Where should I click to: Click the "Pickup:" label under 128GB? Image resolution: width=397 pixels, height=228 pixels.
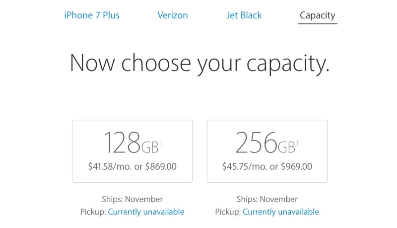pos(93,212)
